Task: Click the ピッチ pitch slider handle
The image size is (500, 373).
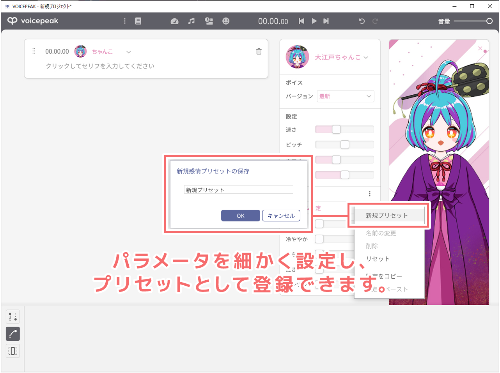Action: [x=345, y=145]
